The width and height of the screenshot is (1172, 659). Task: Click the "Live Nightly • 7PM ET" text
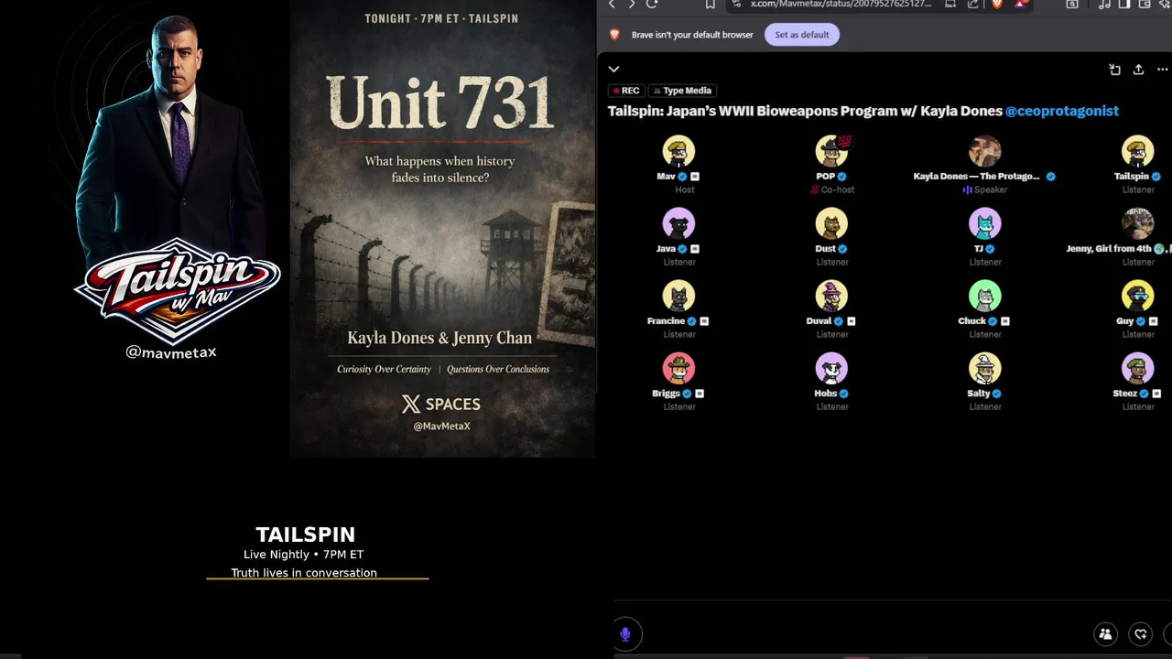[x=304, y=555]
